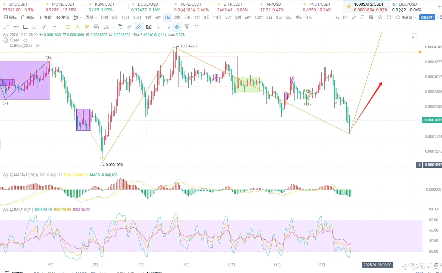Toggle magnet snapping mode for drawings
The height and width of the screenshot is (273, 442).
pos(177,27)
